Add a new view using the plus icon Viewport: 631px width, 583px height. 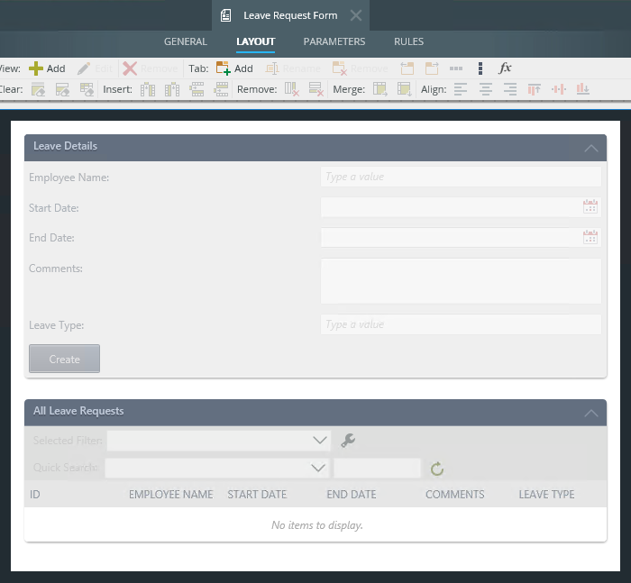[x=36, y=68]
